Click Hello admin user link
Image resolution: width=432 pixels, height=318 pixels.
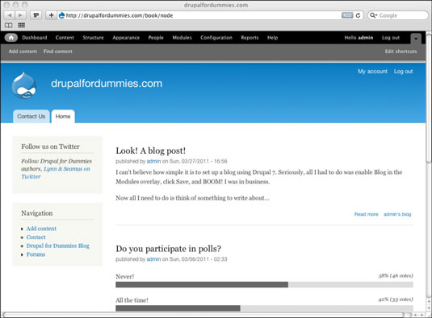coord(359,38)
